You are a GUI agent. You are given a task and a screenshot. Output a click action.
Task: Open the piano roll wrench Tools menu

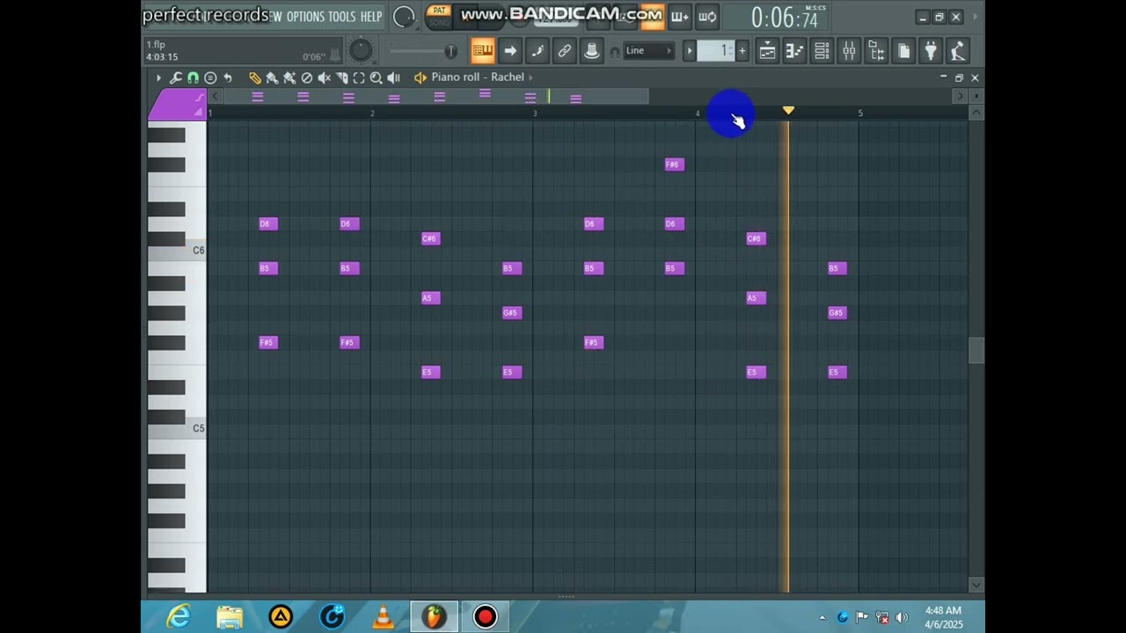pos(176,78)
